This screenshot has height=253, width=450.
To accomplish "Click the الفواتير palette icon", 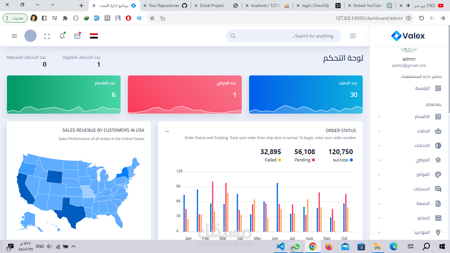I will pos(438,175).
